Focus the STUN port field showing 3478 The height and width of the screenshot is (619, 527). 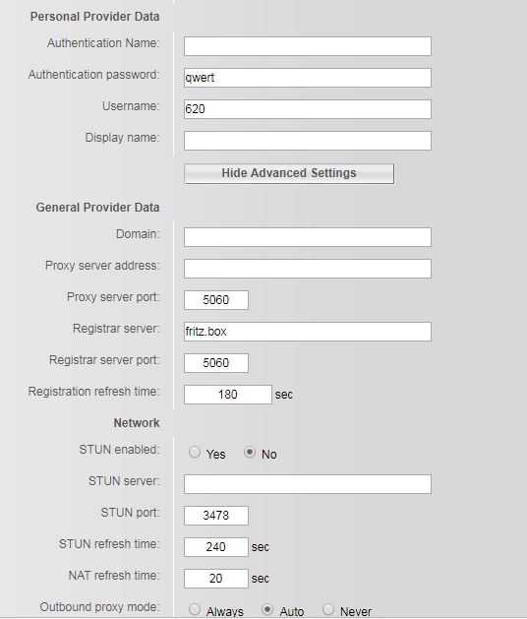[x=215, y=516]
